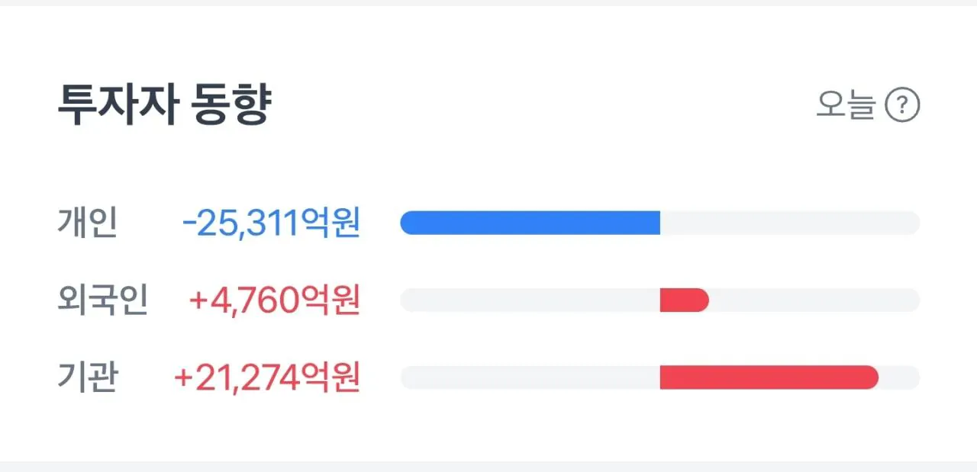
Task: Click the small red 외국인 bar
Action: click(x=685, y=300)
